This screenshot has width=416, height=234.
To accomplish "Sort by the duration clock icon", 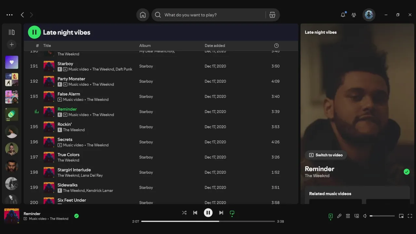I will coord(276,45).
